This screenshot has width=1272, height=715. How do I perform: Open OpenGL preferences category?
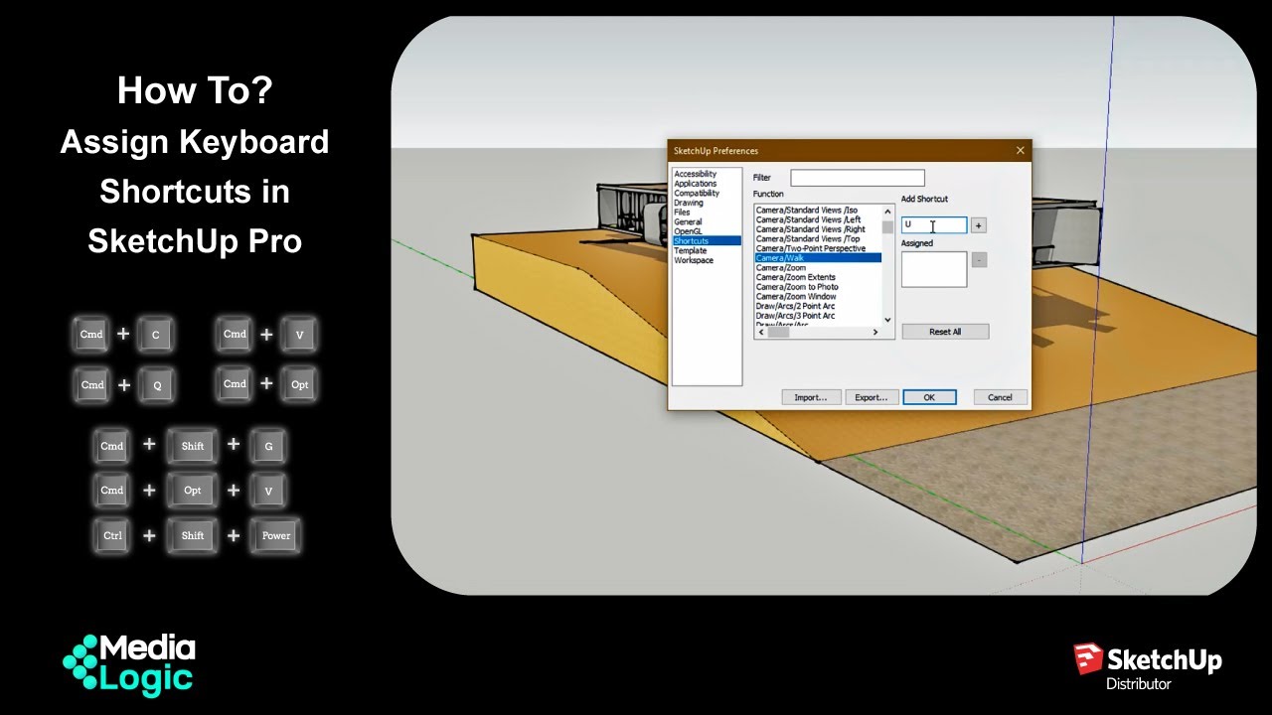[x=688, y=231]
